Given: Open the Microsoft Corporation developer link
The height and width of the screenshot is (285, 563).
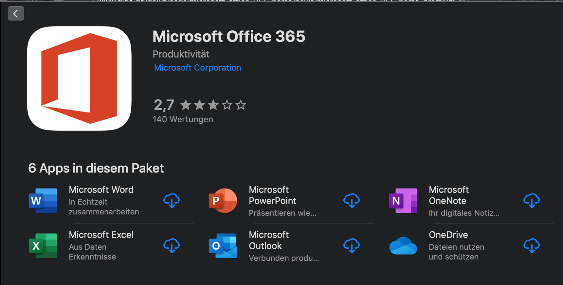Looking at the screenshot, I should coord(197,68).
